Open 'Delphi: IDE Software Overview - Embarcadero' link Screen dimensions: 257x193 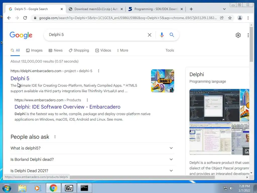67,107
